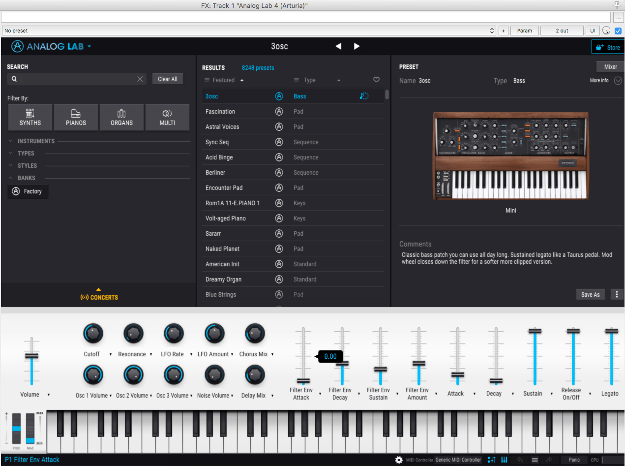Select the Acid Binge preset
This screenshot has height=466, width=625.
coord(219,157)
